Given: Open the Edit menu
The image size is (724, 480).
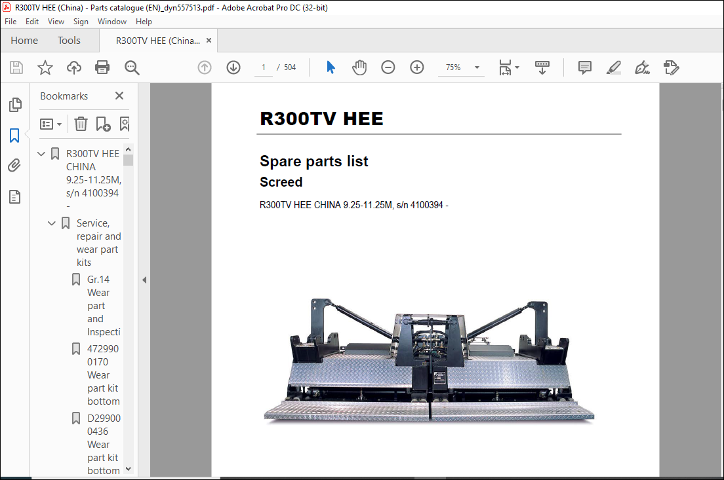Looking at the screenshot, I should click(x=32, y=21).
